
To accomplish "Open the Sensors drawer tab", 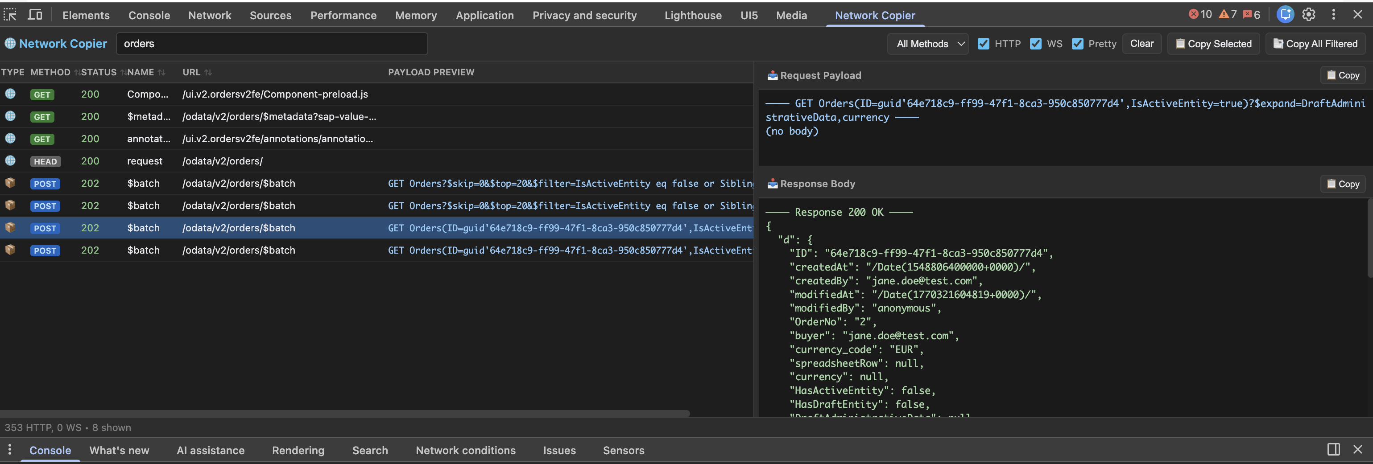I will click(624, 450).
